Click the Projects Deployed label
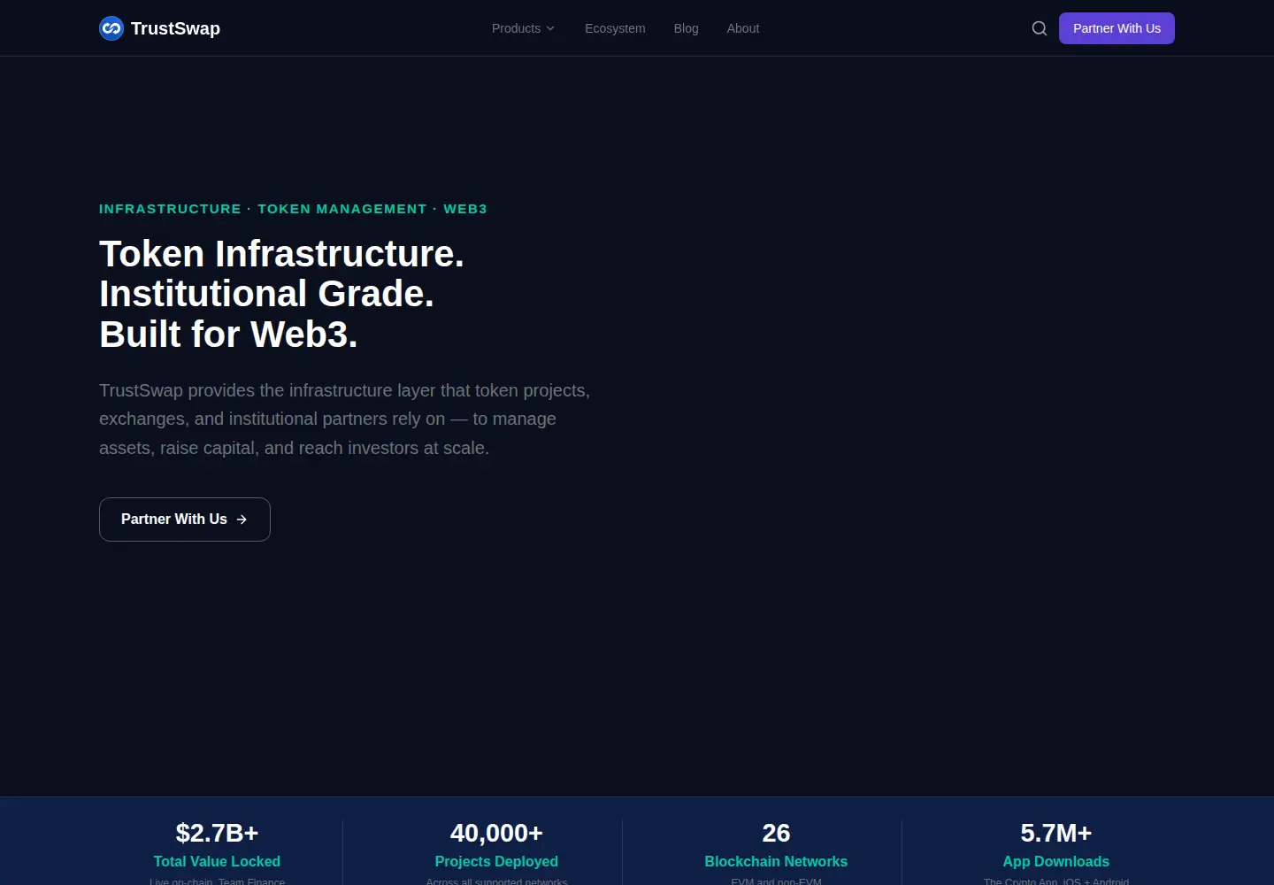The image size is (1274, 885). point(496,861)
